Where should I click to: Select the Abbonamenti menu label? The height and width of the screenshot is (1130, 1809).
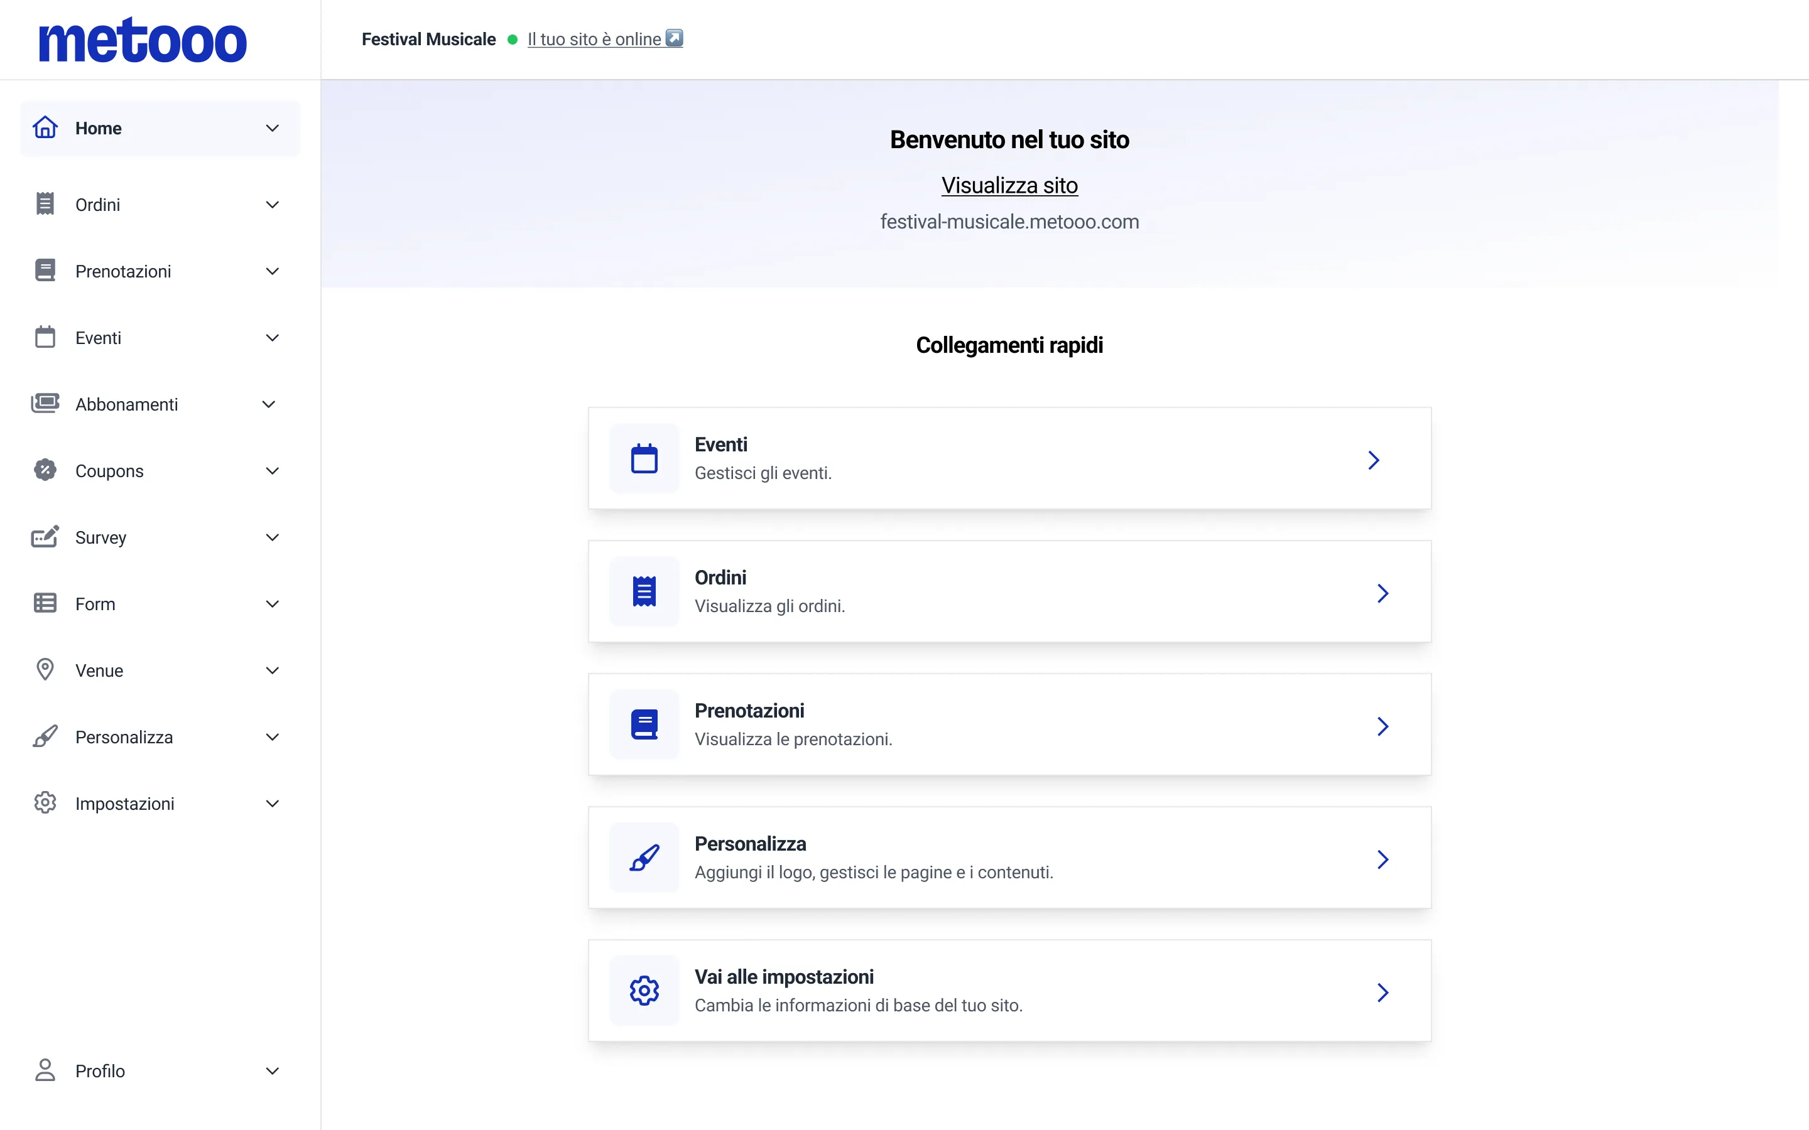point(126,404)
